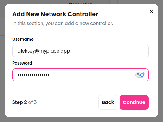The width and height of the screenshot is (163, 122).
Task: Focus the Username input field
Action: pyautogui.click(x=80, y=51)
